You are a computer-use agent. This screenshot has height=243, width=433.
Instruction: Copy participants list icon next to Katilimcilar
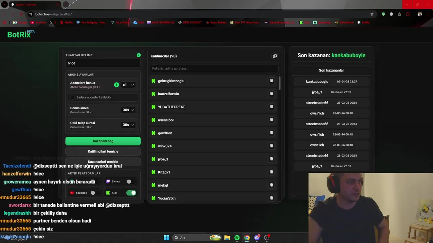[275, 56]
